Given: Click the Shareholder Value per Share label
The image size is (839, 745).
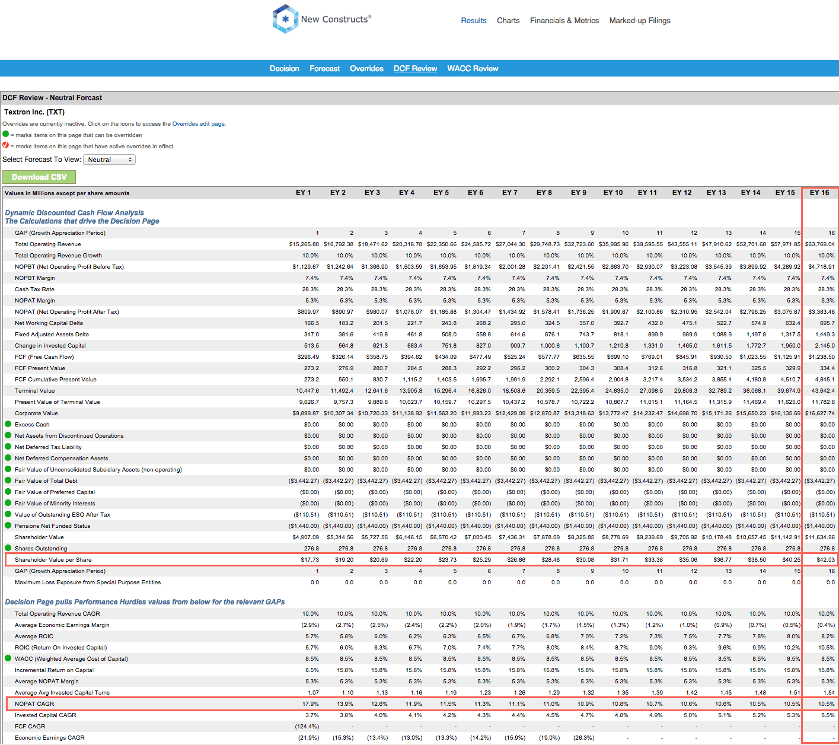Looking at the screenshot, I should coord(53,559).
